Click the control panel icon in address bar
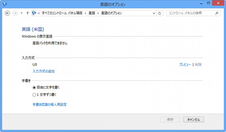 coord(34,13)
